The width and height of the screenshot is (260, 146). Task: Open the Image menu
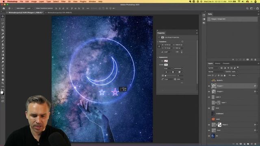(34, 2)
